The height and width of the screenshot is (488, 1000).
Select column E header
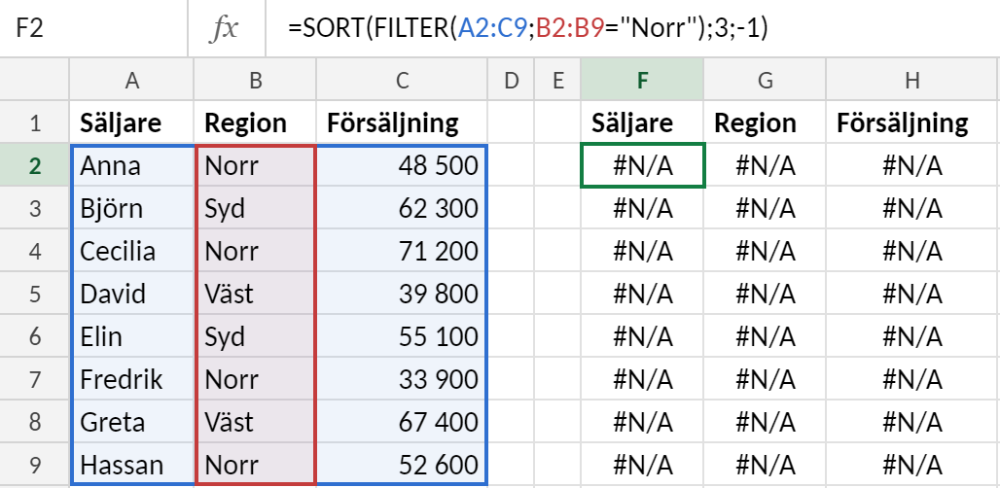[557, 80]
